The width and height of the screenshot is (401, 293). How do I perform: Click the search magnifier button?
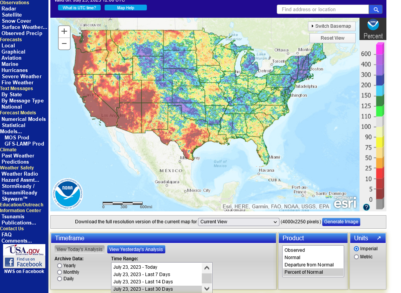pos(376,10)
